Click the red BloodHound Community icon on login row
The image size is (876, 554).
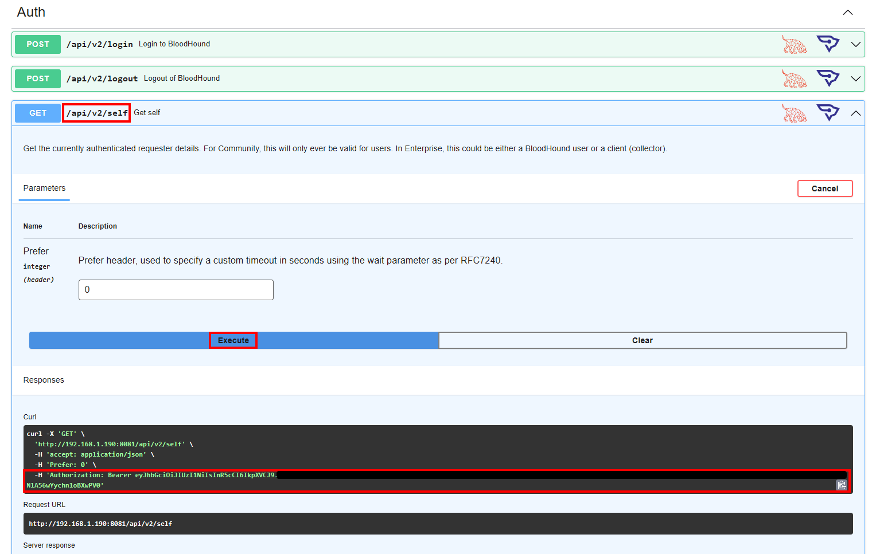point(795,45)
